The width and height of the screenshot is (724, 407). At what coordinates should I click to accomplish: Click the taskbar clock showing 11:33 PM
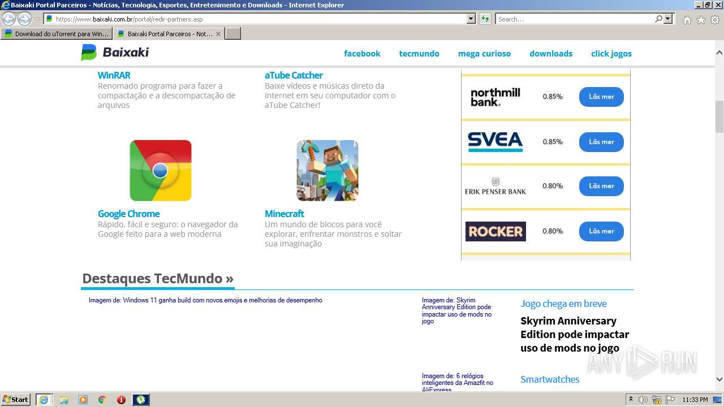click(695, 400)
